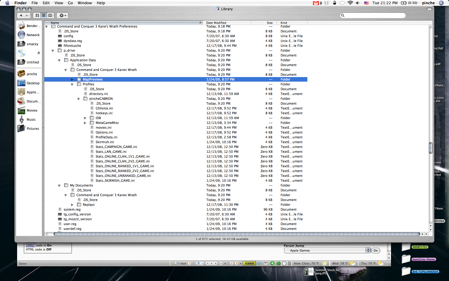Sort the list by Date Modified
Image resolution: width=449 pixels, height=281 pixels.
(227, 23)
